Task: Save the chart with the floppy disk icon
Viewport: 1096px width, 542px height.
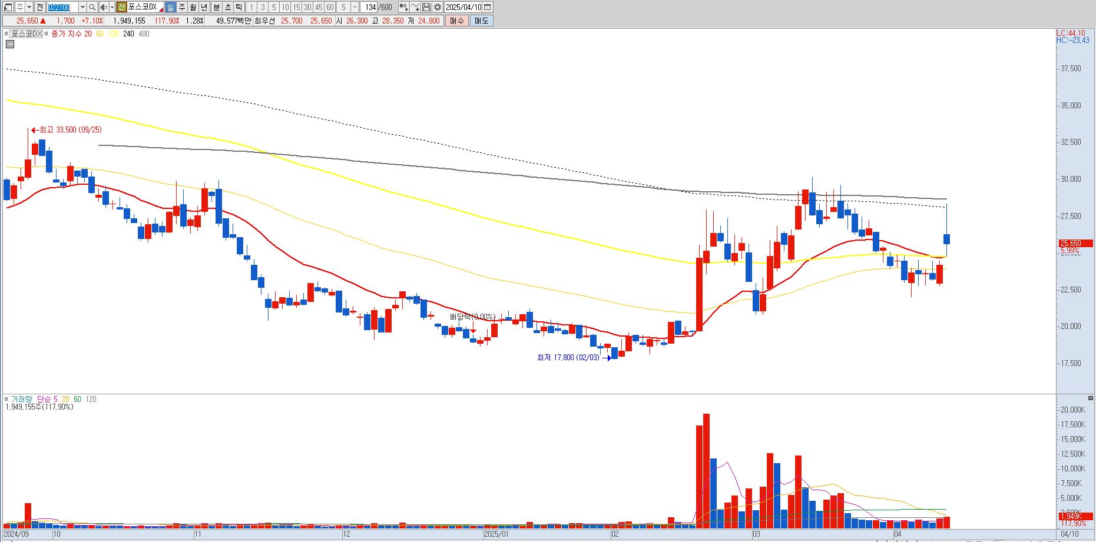Action: click(x=426, y=7)
